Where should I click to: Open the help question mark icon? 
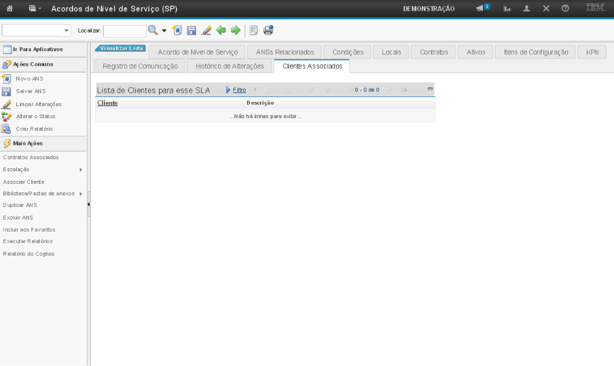tap(566, 9)
